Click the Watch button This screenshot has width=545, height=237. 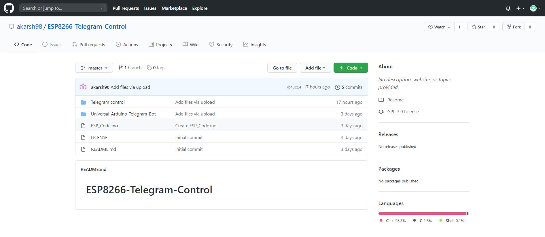tap(439, 27)
